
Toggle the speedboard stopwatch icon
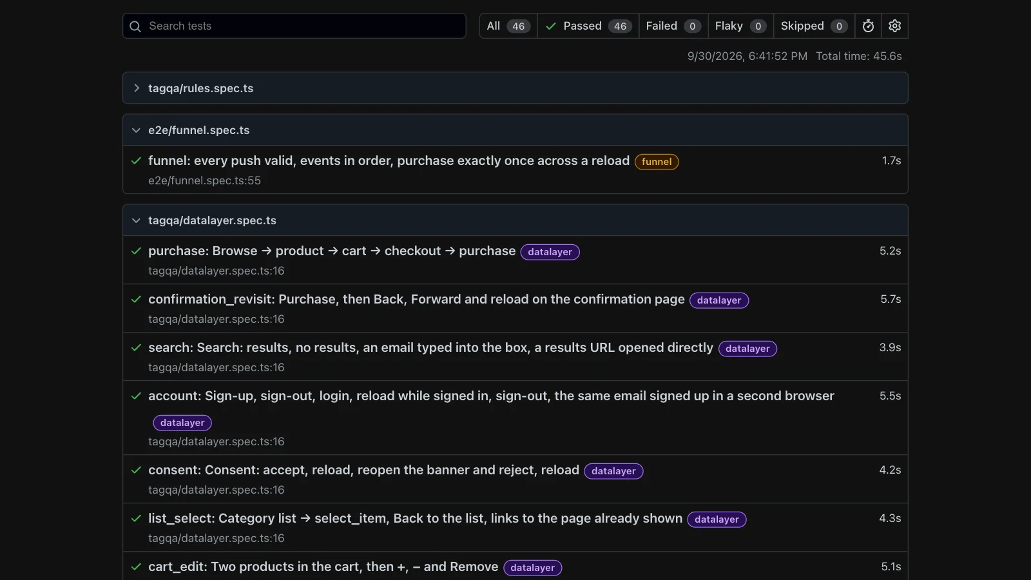click(868, 26)
